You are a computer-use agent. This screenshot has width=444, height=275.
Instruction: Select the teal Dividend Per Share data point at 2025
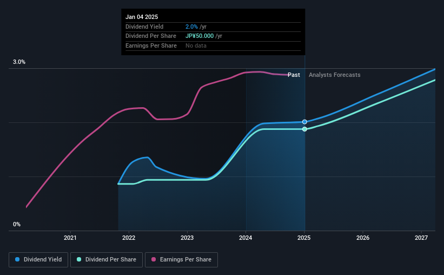304,129
